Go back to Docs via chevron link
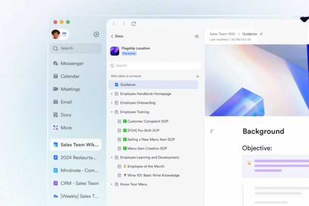This screenshot has width=309, height=206. click(117, 36)
